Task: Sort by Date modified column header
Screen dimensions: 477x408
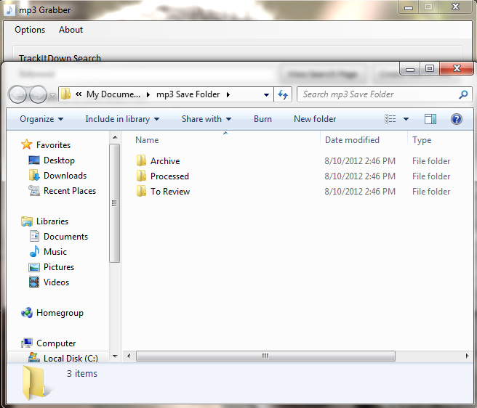Action: (x=352, y=140)
